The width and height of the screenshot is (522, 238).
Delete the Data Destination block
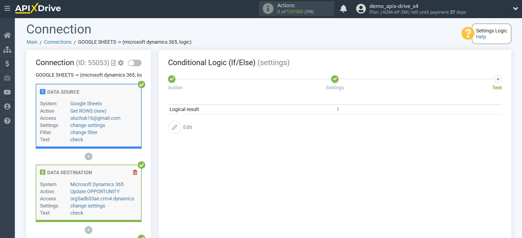[135, 173]
